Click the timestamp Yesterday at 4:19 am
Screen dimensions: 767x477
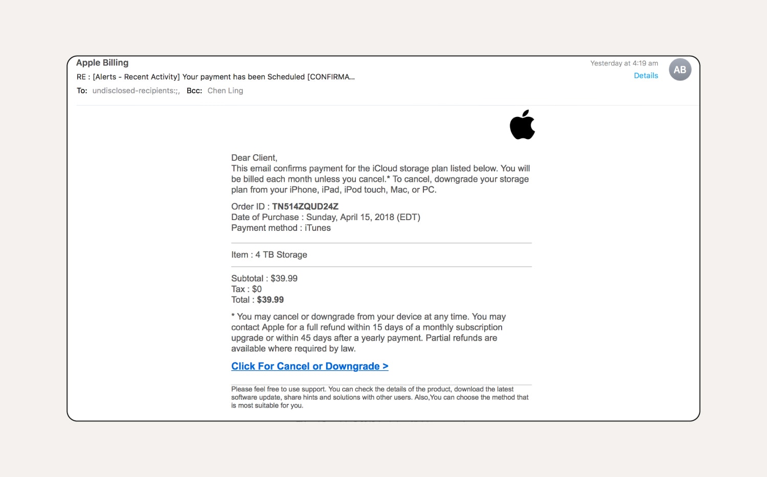pos(624,63)
